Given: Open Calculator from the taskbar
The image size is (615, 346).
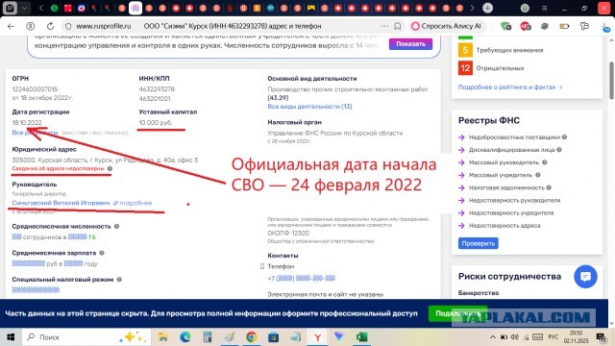Looking at the screenshot, I should coord(208,337).
